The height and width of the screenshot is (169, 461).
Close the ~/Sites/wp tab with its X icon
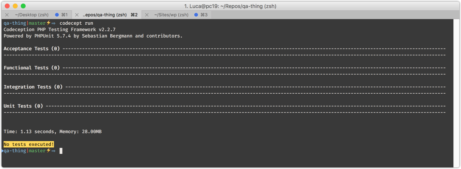pos(147,15)
